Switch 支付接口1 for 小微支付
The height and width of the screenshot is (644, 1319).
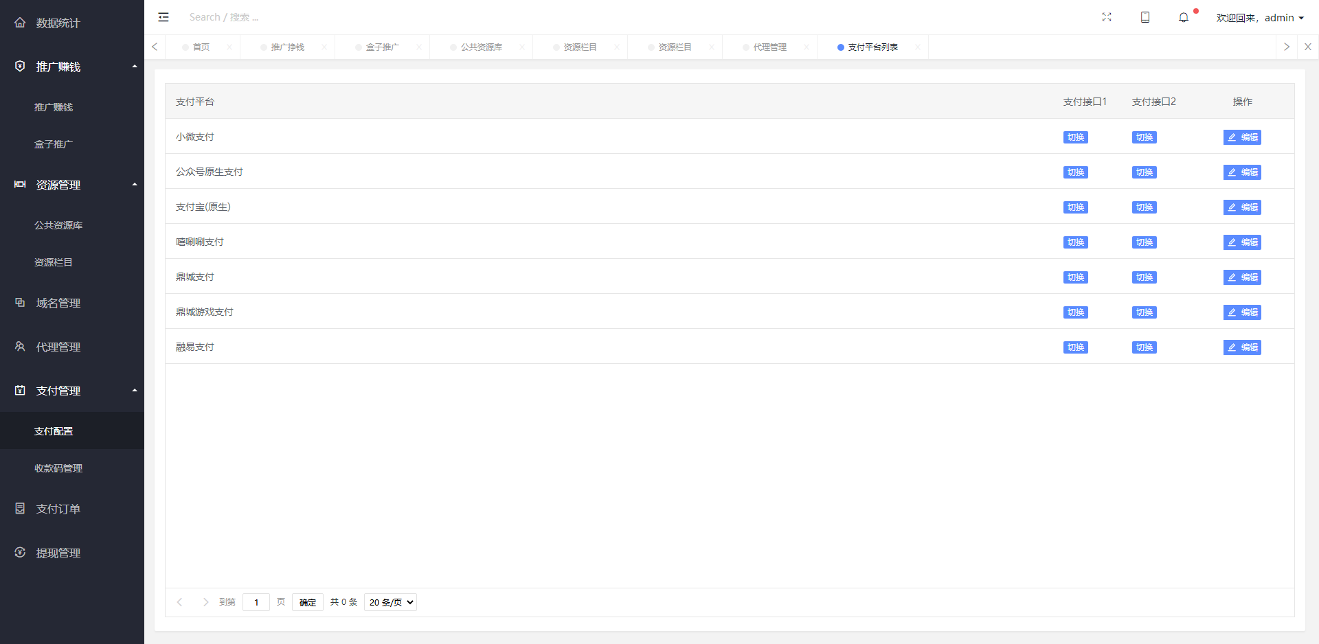coord(1075,137)
